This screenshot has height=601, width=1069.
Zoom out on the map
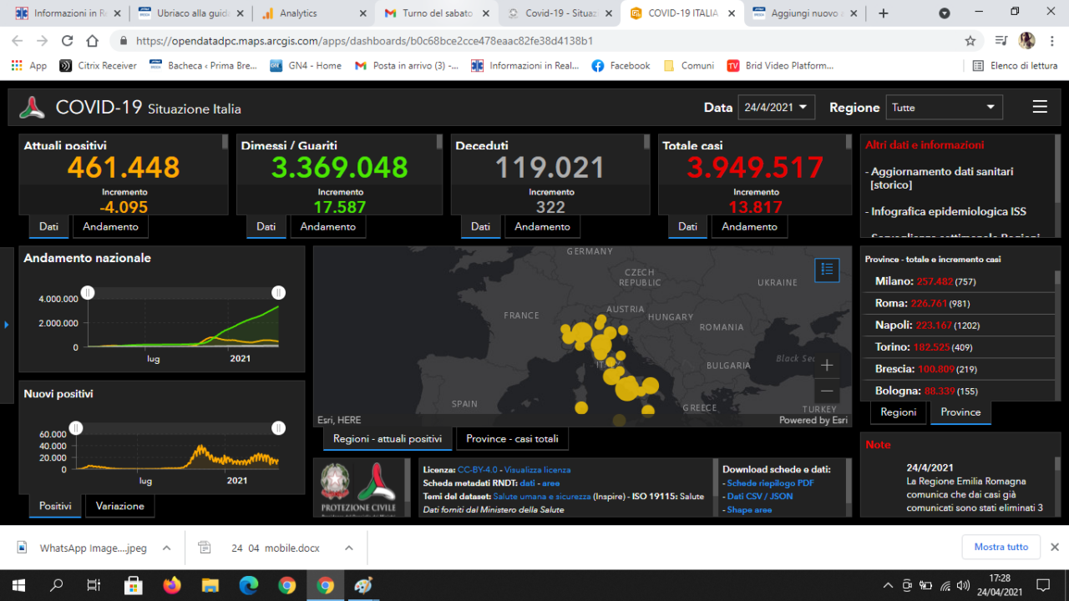point(827,391)
